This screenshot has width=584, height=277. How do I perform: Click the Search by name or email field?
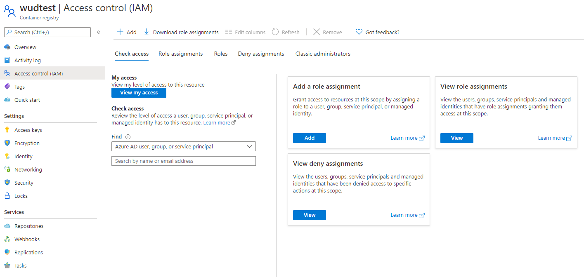(184, 161)
